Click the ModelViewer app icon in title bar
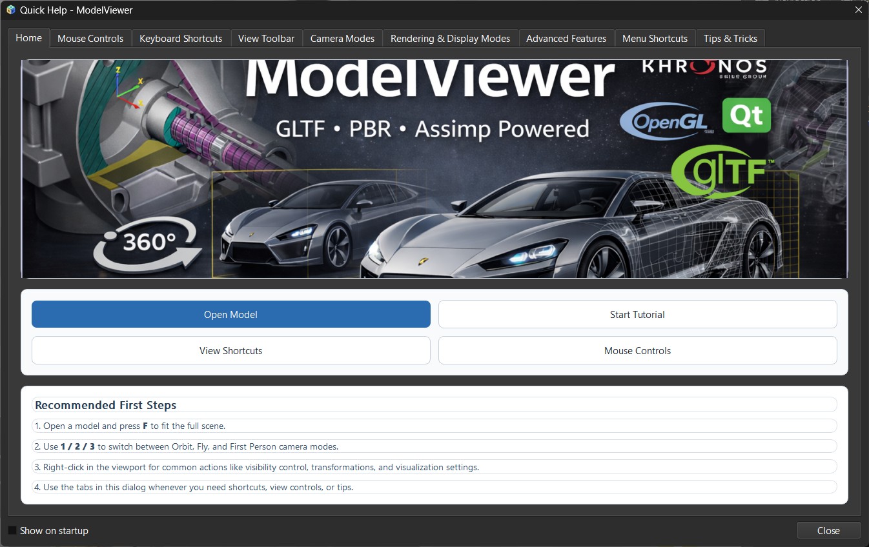Screen dimensions: 869x547 tap(10, 10)
